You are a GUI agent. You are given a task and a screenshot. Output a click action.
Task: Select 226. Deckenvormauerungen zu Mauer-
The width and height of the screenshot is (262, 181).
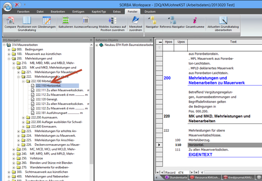53,145
